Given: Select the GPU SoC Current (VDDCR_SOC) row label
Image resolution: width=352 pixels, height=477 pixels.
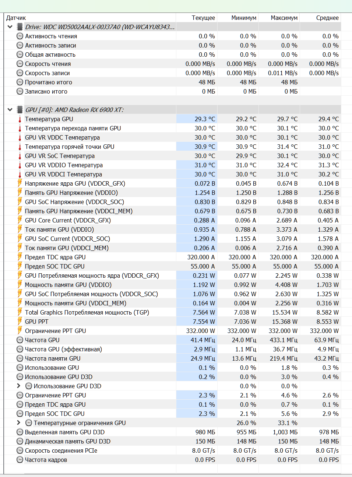Looking at the screenshot, I should (x=67, y=239).
